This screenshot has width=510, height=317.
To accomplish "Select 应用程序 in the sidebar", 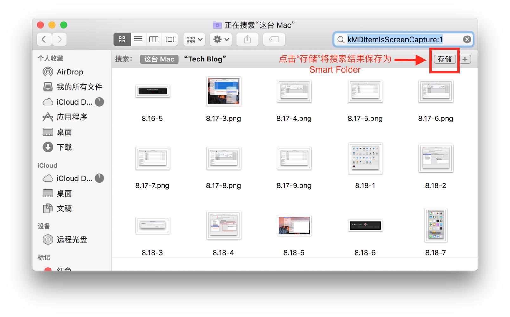I will pos(71,117).
